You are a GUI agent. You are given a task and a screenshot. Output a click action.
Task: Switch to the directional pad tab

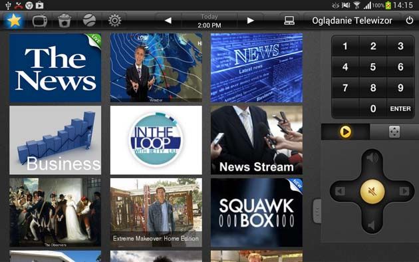(394, 132)
